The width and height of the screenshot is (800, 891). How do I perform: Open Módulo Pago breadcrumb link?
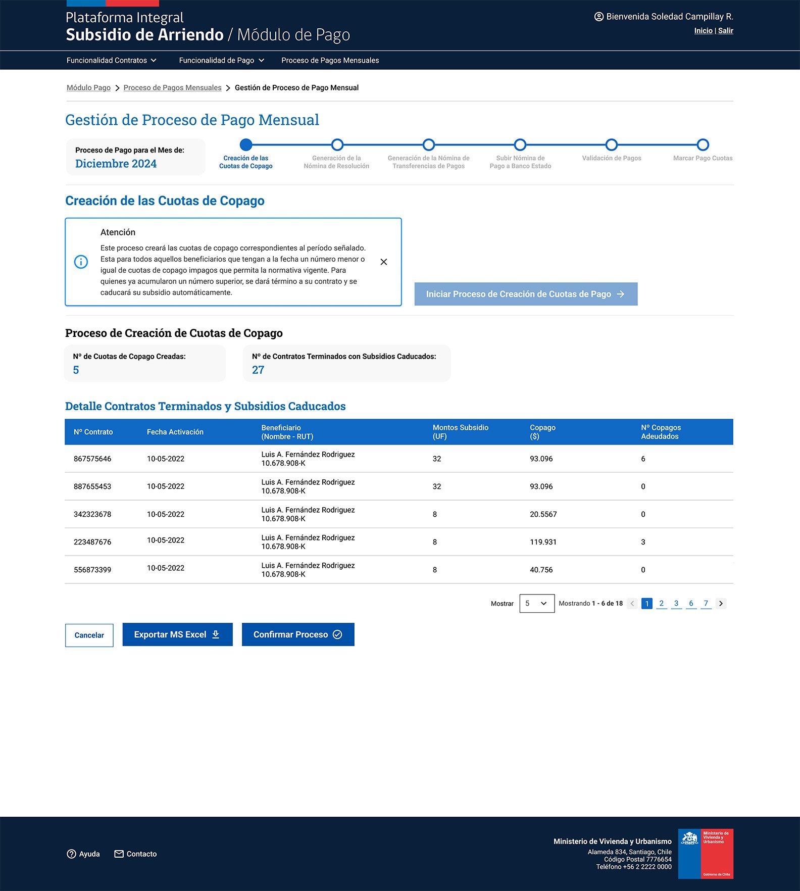tap(88, 88)
